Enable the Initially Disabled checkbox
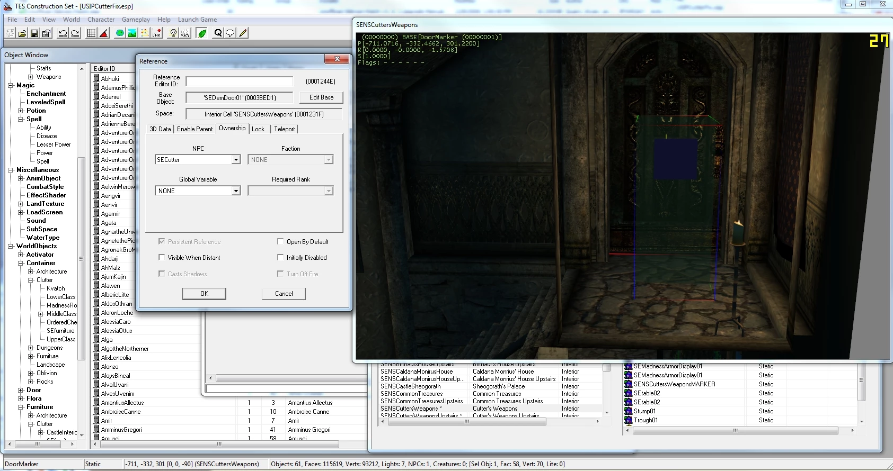 pos(280,257)
